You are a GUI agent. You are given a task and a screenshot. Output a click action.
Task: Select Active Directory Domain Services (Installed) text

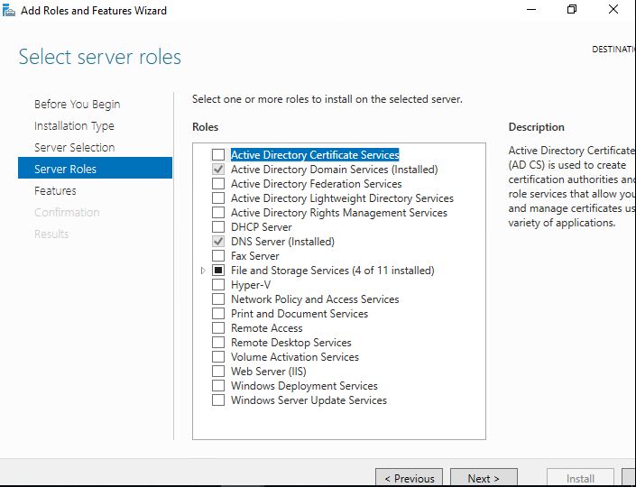pyautogui.click(x=334, y=169)
